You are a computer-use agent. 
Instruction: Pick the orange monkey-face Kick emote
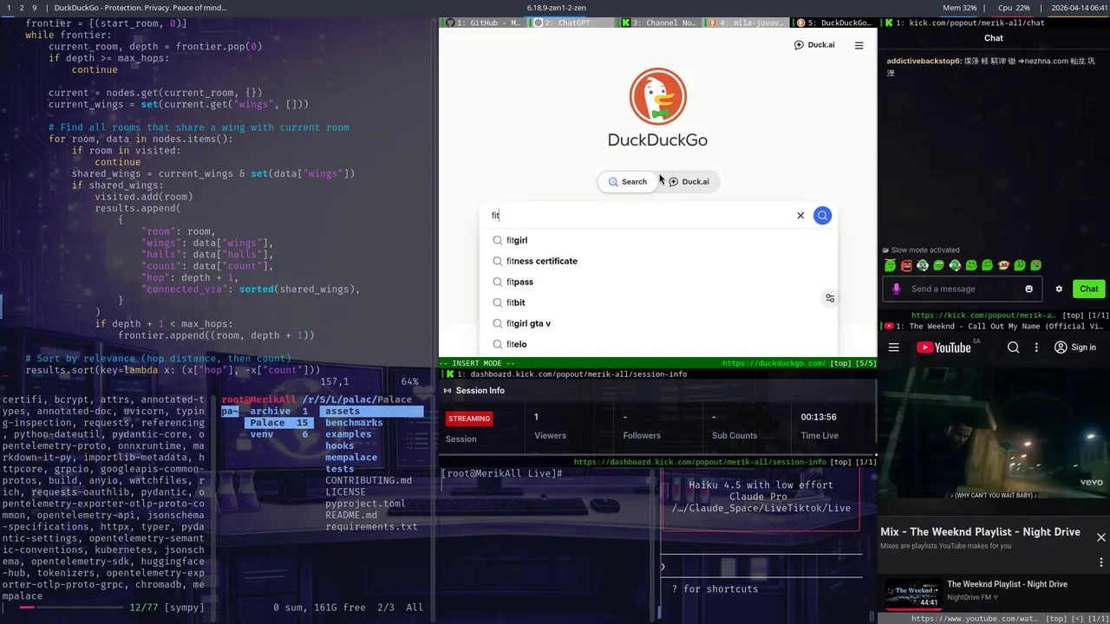[x=1003, y=265]
